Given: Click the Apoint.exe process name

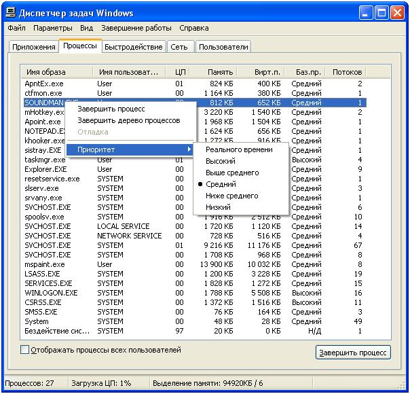Looking at the screenshot, I should (x=43, y=122).
